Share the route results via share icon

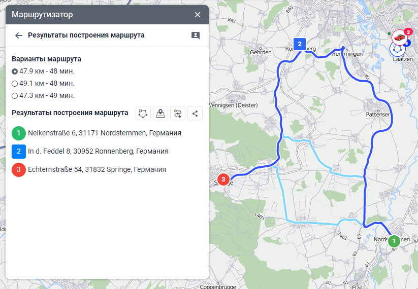195,113
